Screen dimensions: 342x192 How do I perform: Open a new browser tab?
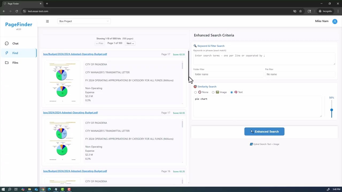tap(47, 4)
